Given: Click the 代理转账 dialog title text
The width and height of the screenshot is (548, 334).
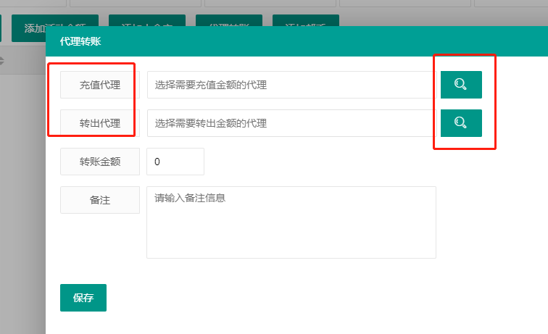Looking at the screenshot, I should [x=80, y=41].
